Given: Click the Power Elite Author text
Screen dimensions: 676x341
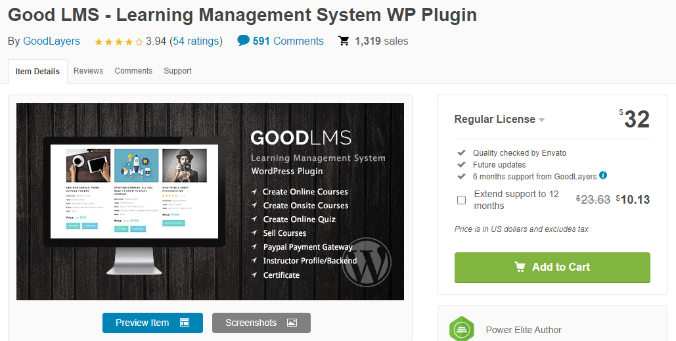Looking at the screenshot, I should coord(524,330).
